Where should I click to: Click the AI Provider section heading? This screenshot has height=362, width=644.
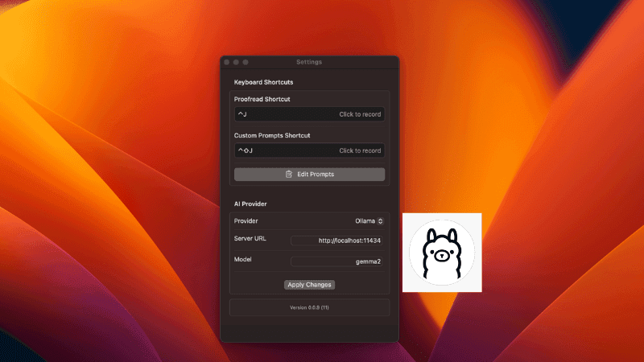point(250,204)
